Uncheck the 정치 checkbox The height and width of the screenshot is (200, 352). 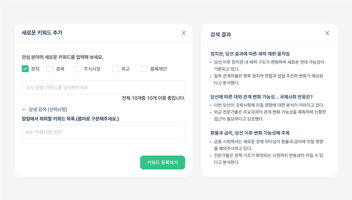(x=25, y=69)
